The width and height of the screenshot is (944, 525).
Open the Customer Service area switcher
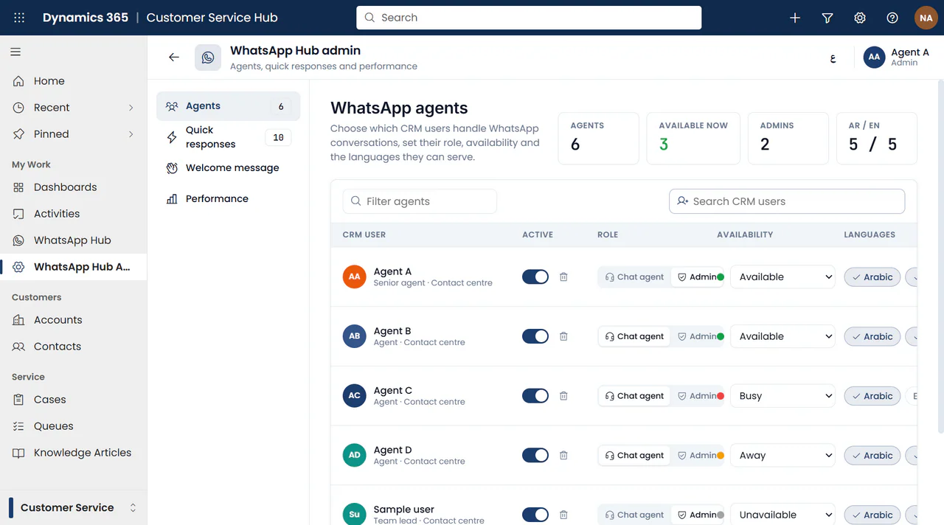[74, 507]
